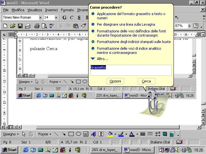This screenshot has width=206, height=154.
Task: Click spelling status book icon near Italiano (Ital
Action: coord(179,142)
